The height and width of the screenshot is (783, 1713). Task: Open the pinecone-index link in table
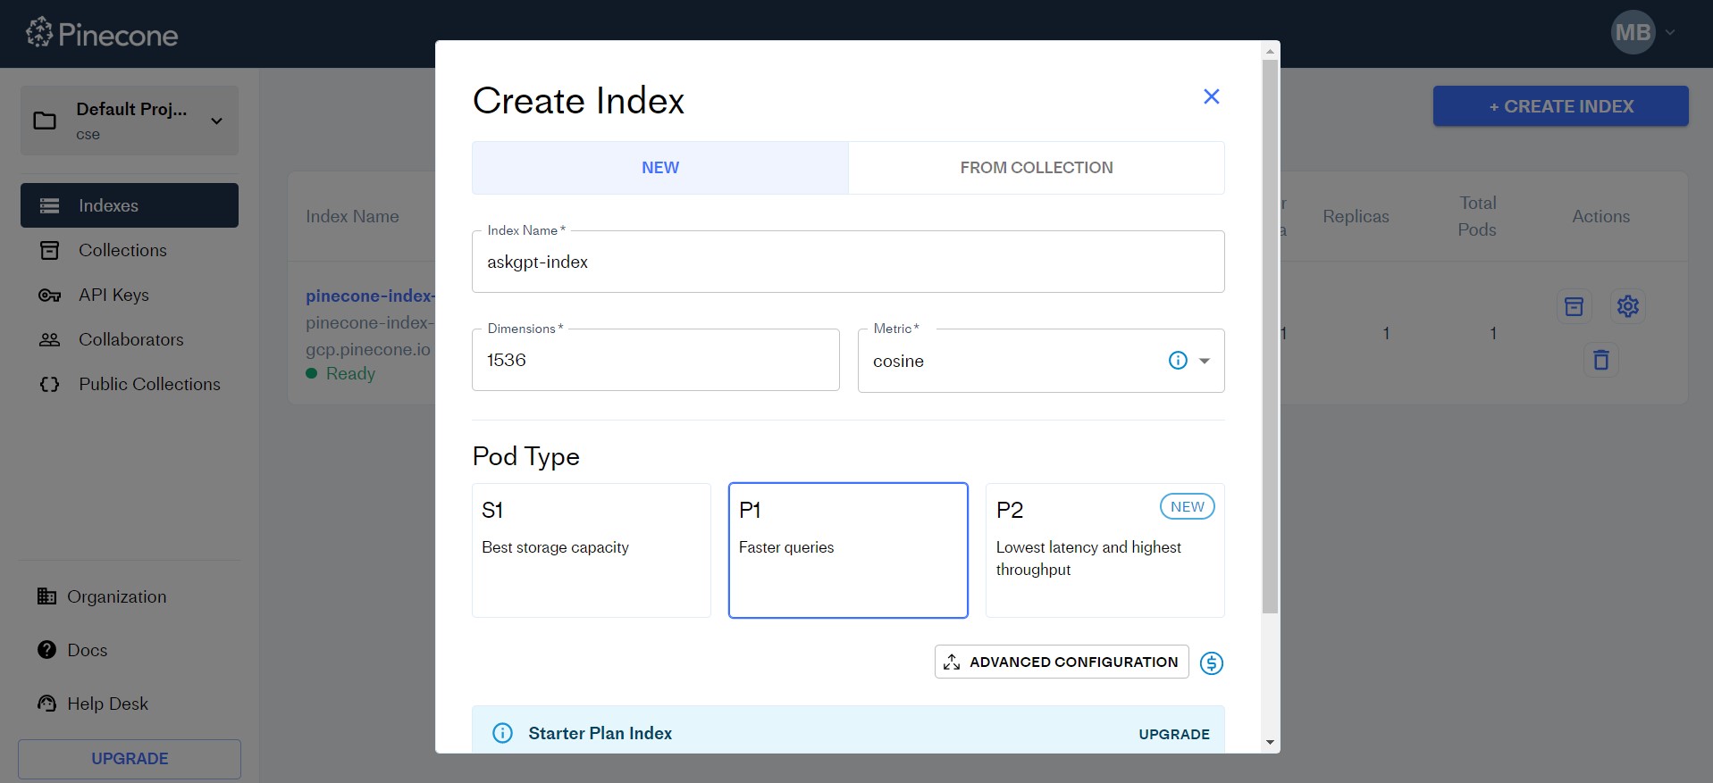370,296
